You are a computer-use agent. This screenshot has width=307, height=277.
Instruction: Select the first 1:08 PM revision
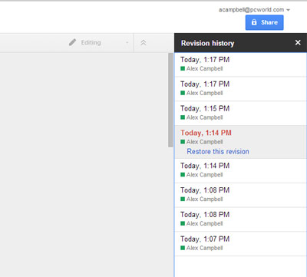pyautogui.click(x=240, y=195)
